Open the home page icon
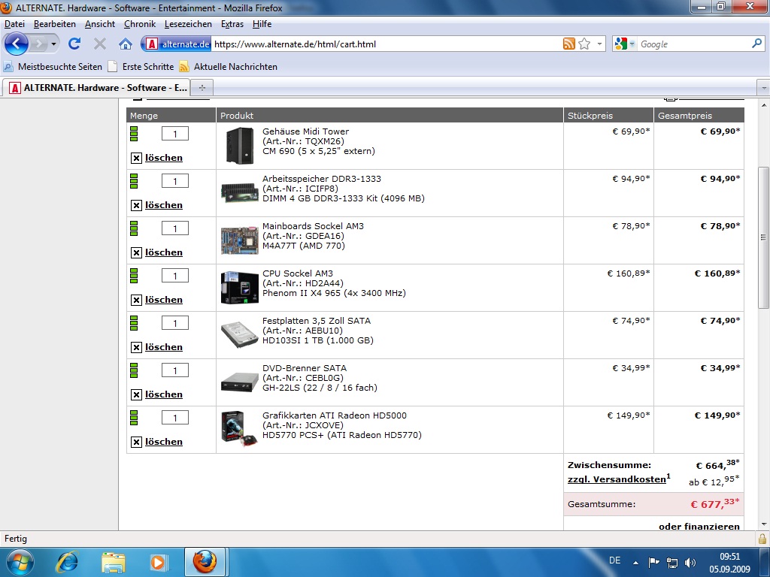The width and height of the screenshot is (770, 577). (126, 44)
